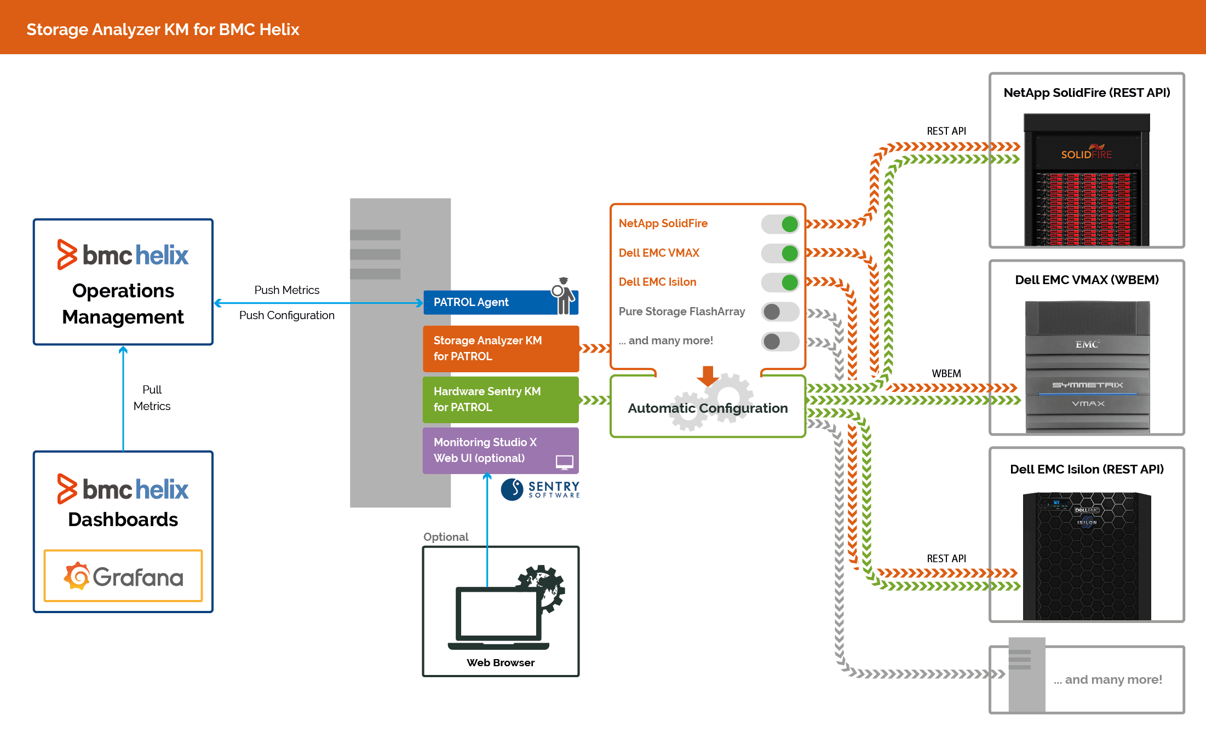Click the Dell EMC Isilon rack image

click(x=1087, y=556)
